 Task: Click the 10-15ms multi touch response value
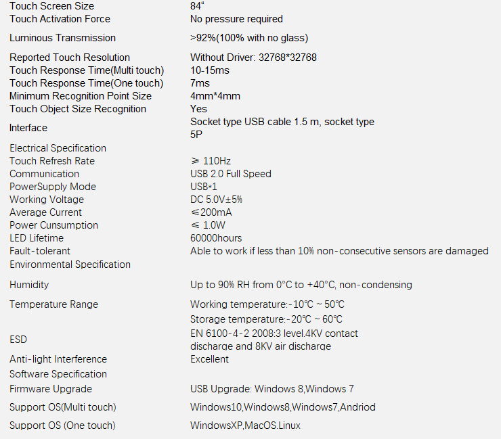pyautogui.click(x=210, y=70)
